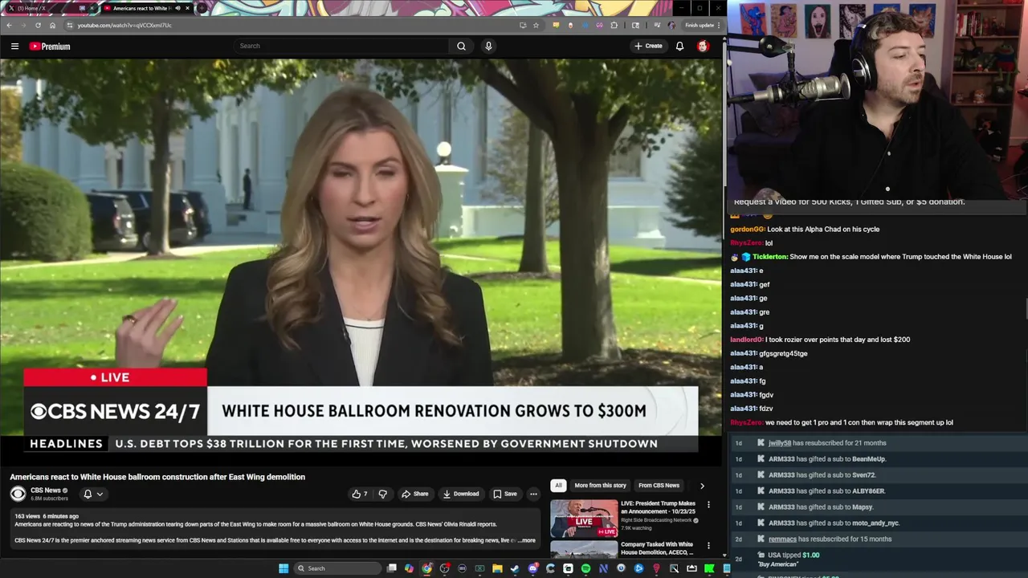Go back with the browser back arrow
Viewport: 1028px width, 578px height.
pos(9,25)
